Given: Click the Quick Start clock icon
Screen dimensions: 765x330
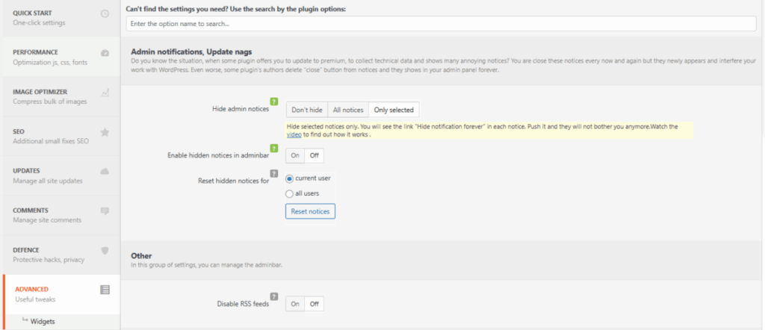Looking at the screenshot, I should [105, 14].
